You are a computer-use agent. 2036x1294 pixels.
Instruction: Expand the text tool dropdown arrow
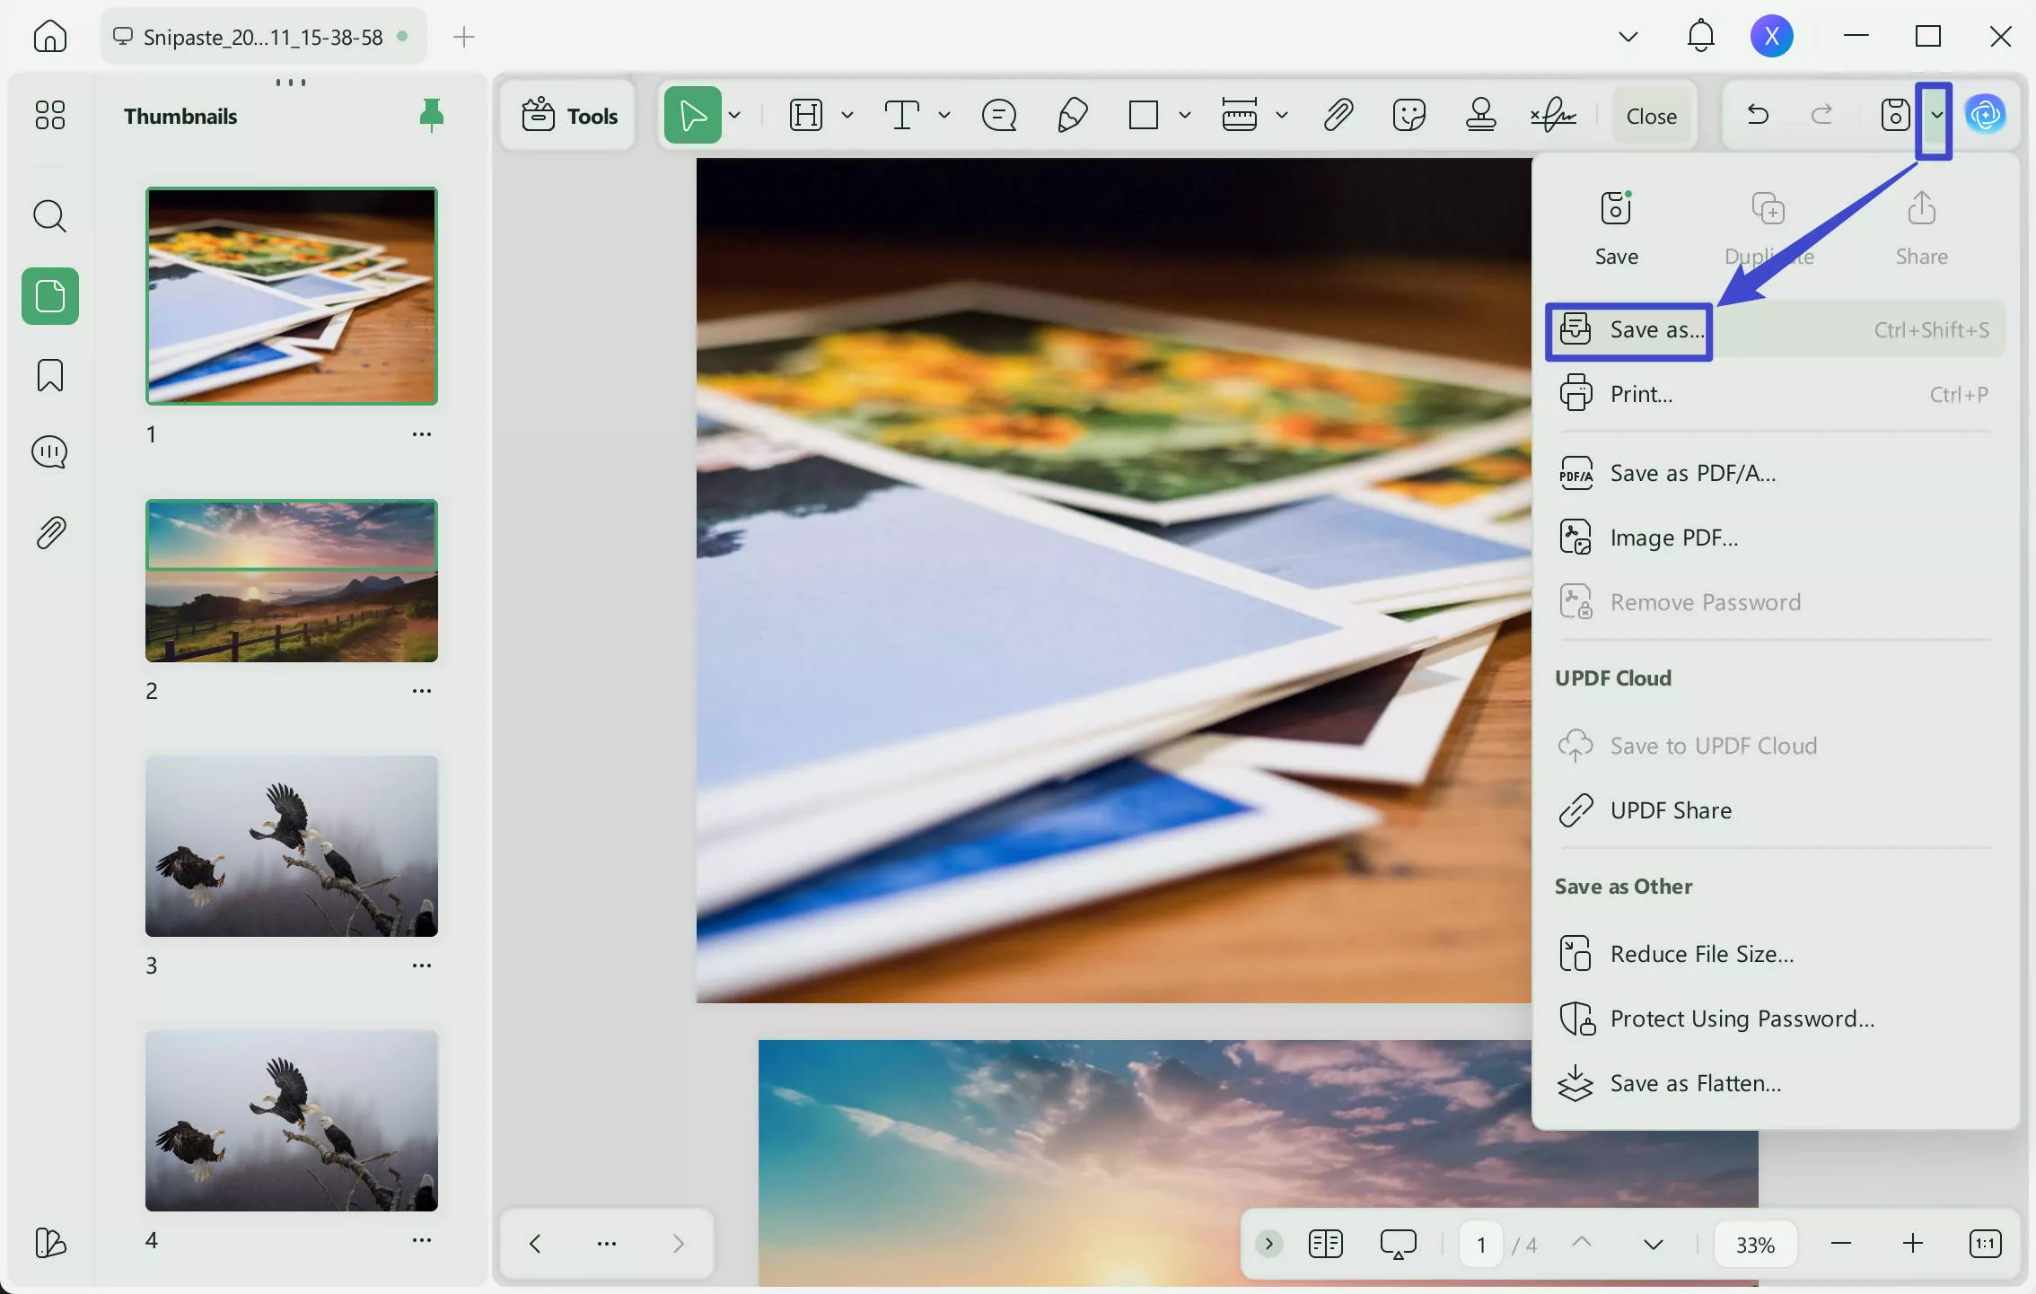tap(943, 115)
